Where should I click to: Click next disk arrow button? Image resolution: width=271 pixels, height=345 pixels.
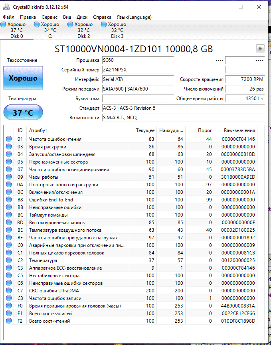click(260, 48)
